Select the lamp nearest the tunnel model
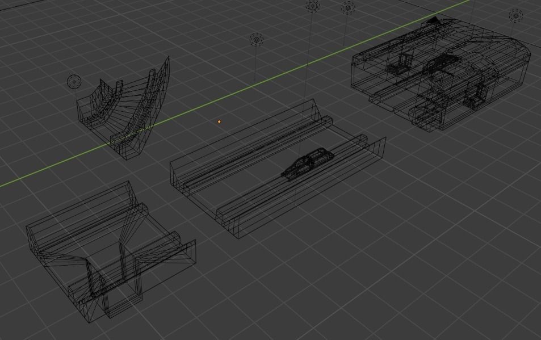Image resolution: width=541 pixels, height=340 pixels. [516, 15]
